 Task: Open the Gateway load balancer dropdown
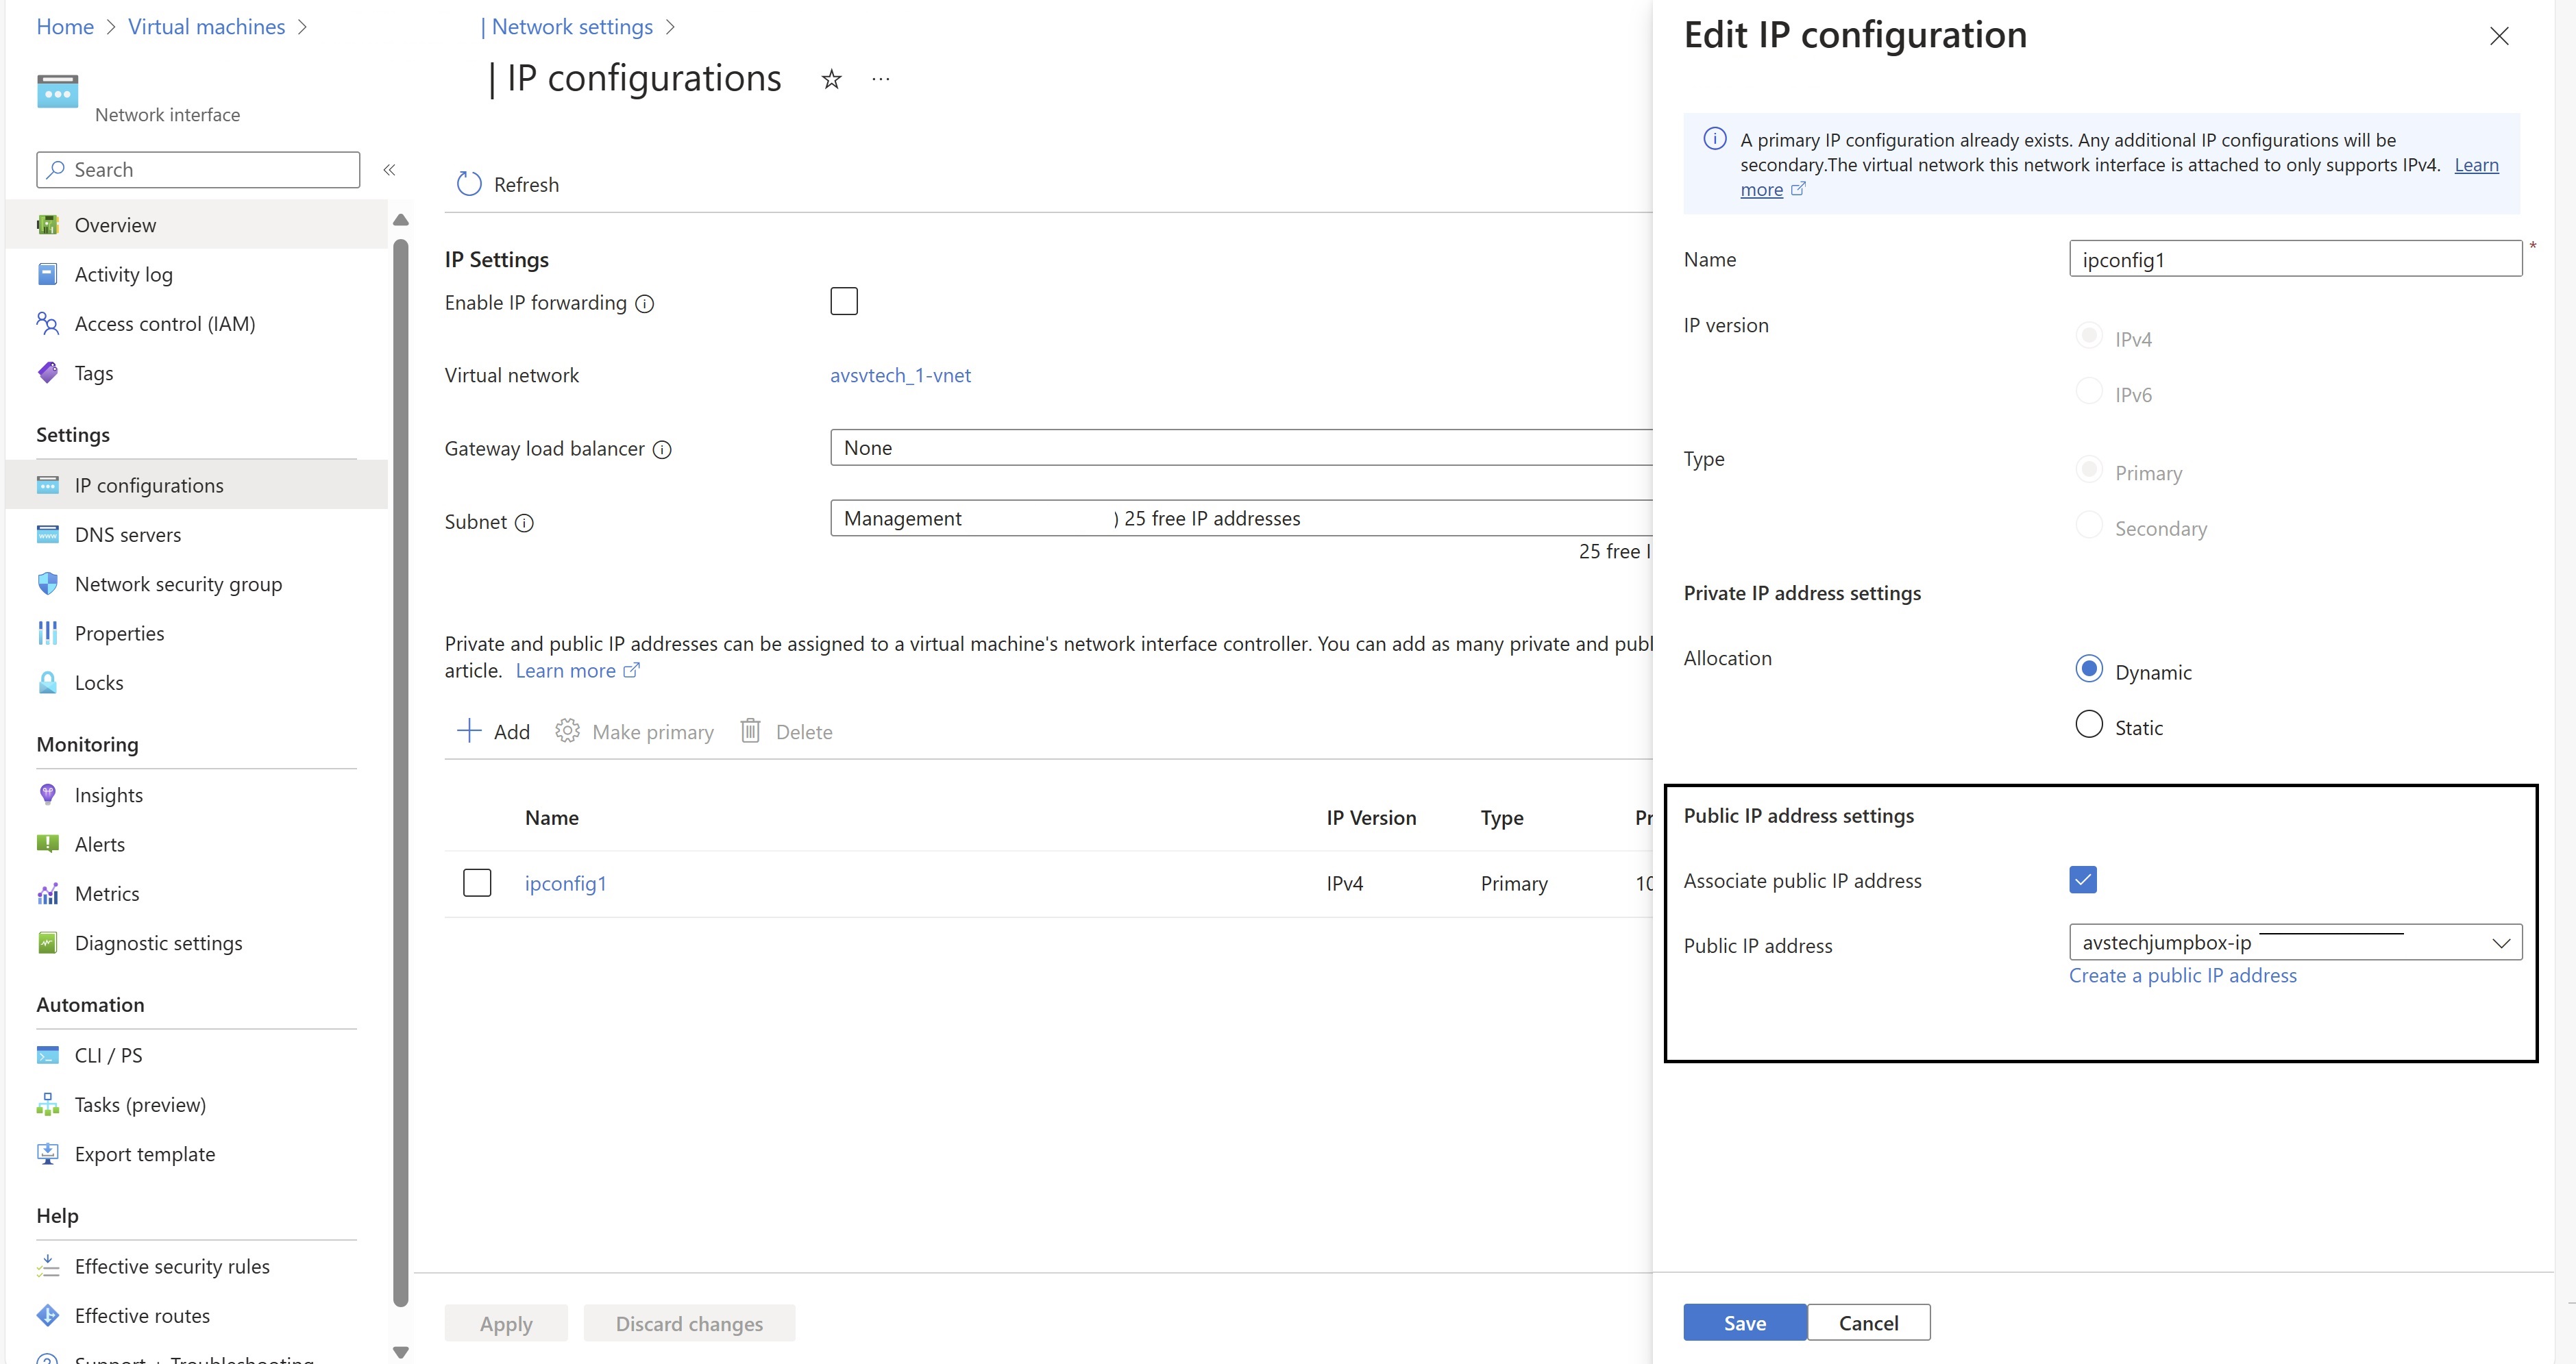pyautogui.click(x=1240, y=448)
